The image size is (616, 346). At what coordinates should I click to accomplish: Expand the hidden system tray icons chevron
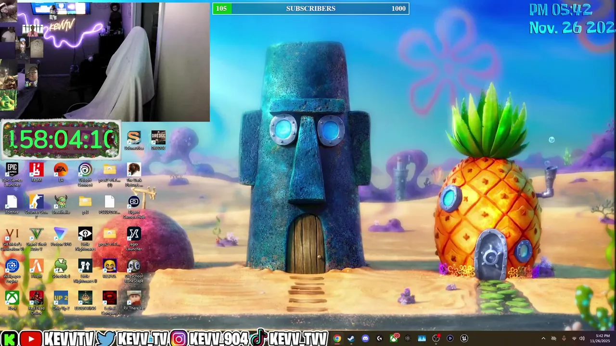pos(543,339)
